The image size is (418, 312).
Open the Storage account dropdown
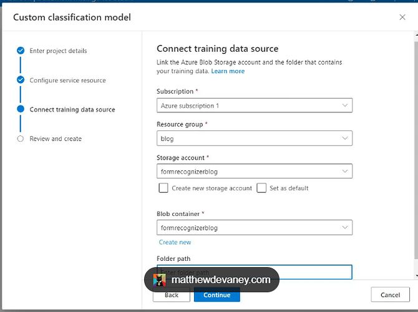(x=255, y=171)
